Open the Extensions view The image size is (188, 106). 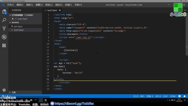pyautogui.click(x=4, y=45)
